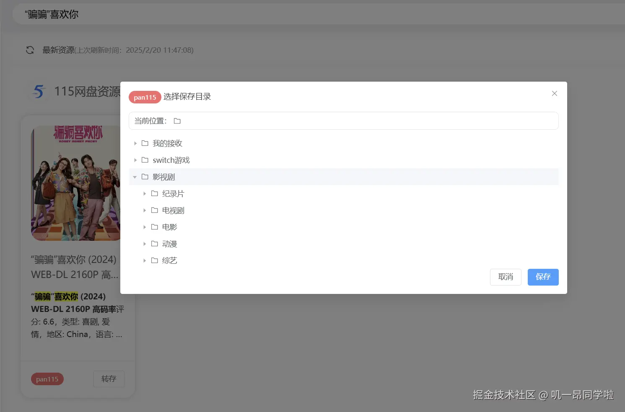Screen dimensions: 625x412
Task: Click the 最新资源 label text
Action: point(58,50)
